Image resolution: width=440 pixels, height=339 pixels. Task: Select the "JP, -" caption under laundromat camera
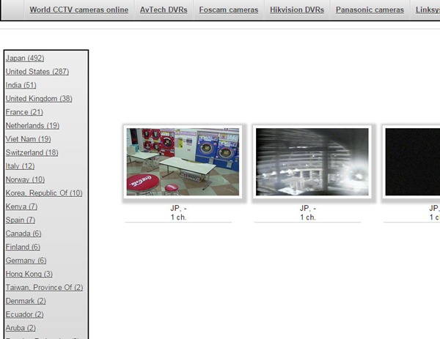pyautogui.click(x=178, y=208)
